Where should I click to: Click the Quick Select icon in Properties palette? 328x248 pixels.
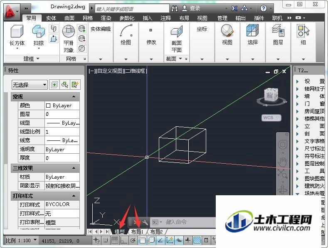click(75, 85)
